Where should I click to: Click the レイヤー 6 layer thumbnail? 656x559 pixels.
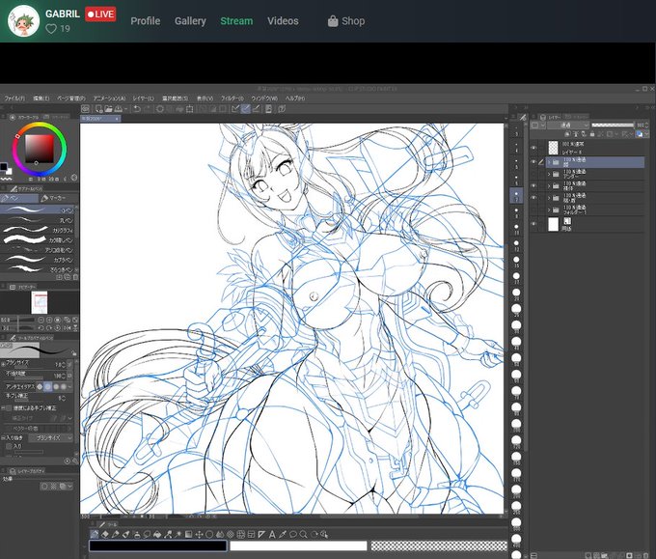coord(554,148)
